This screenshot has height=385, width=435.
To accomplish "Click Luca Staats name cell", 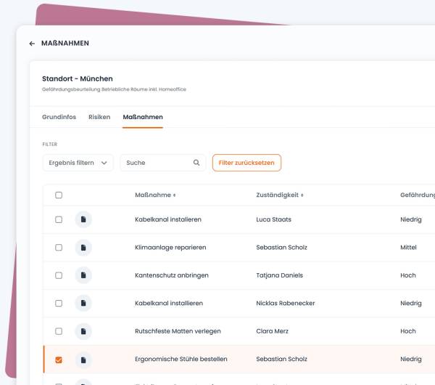I will 273,219.
